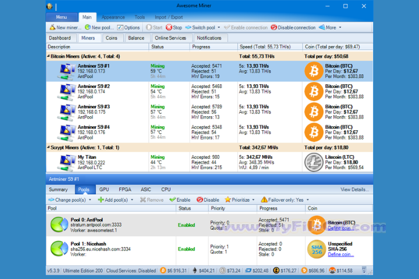
Task: Sort by the Description column header
Action: coord(97,46)
